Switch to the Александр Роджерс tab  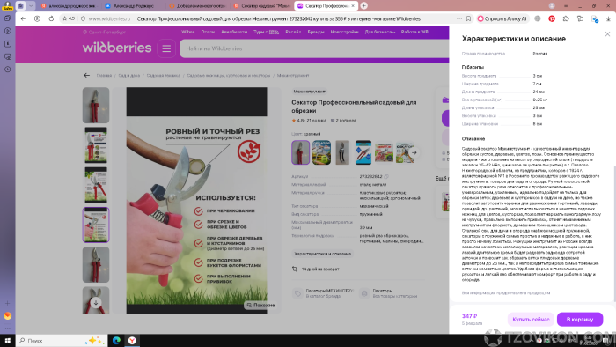[x=133, y=5]
